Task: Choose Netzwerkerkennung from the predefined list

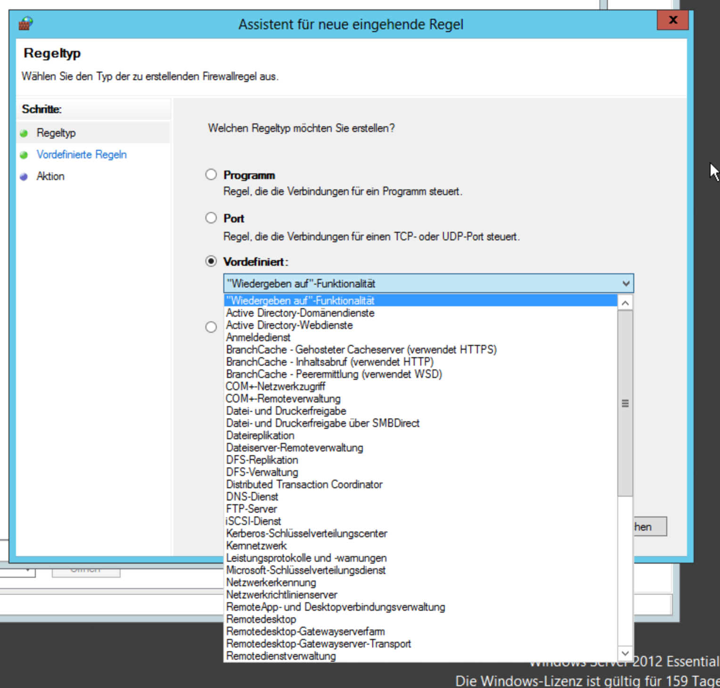Action: (271, 582)
